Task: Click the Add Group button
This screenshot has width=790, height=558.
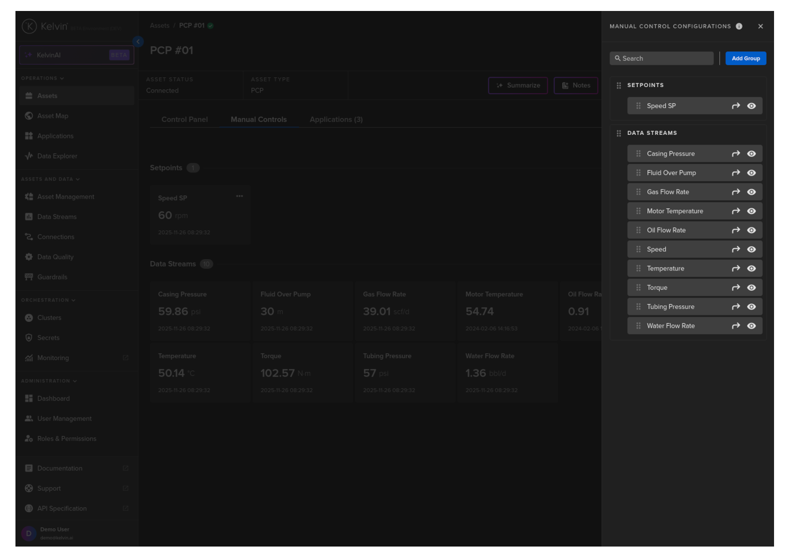Action: pyautogui.click(x=745, y=59)
